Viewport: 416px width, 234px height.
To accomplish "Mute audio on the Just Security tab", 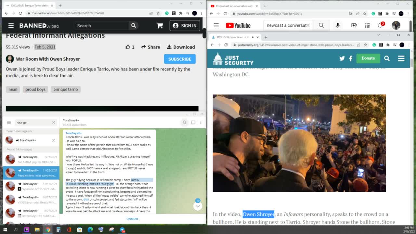I will tap(253, 37).
